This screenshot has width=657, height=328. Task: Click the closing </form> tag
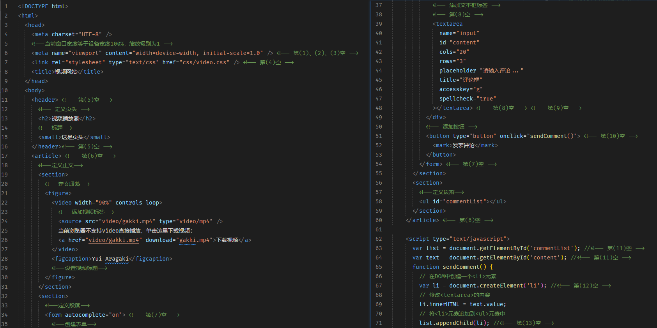point(431,164)
